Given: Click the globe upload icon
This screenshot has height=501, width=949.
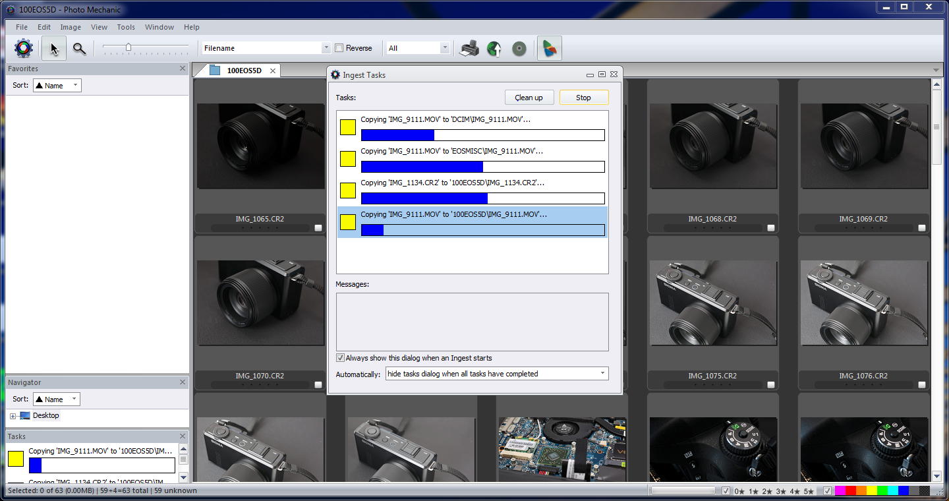Looking at the screenshot, I should point(494,48).
